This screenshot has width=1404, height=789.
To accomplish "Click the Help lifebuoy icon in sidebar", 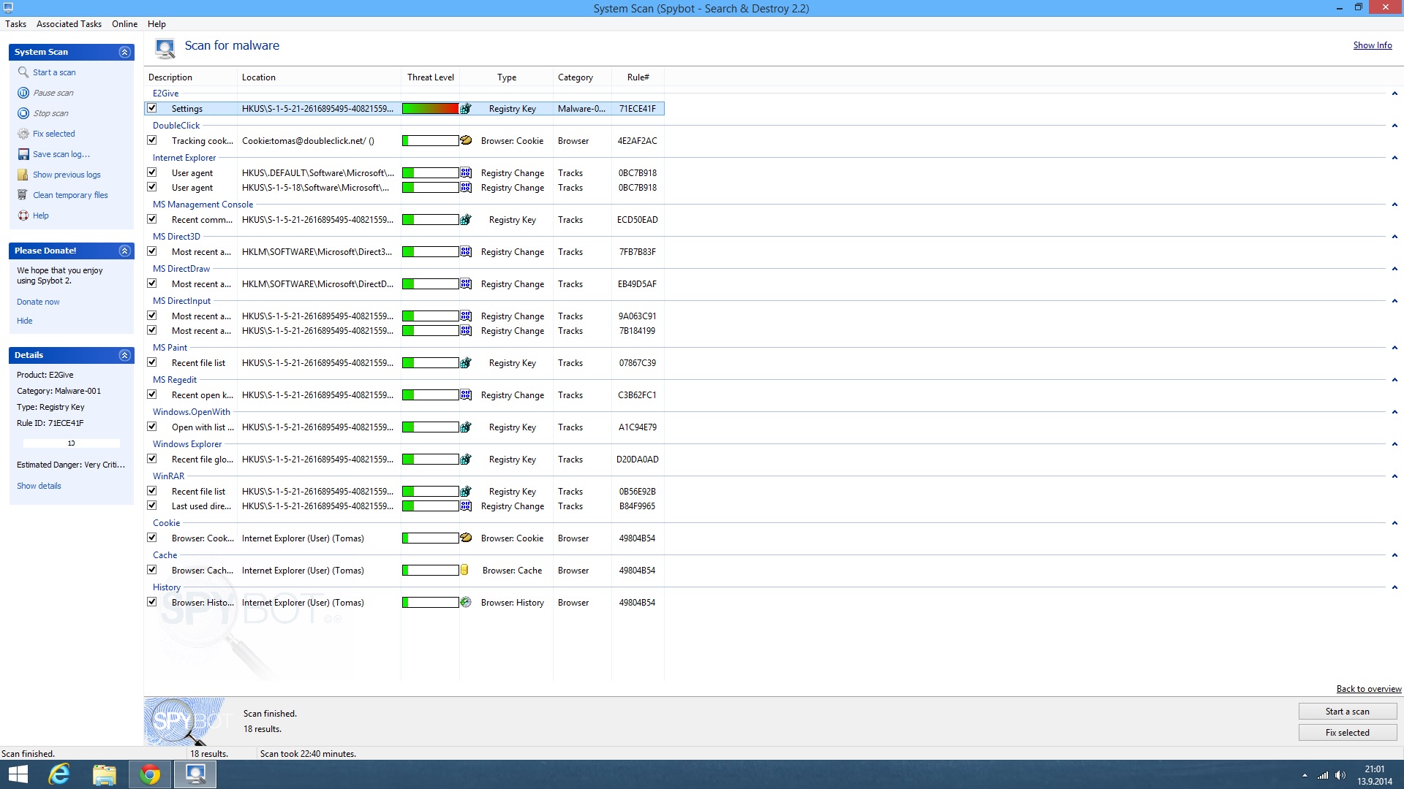I will (x=23, y=216).
